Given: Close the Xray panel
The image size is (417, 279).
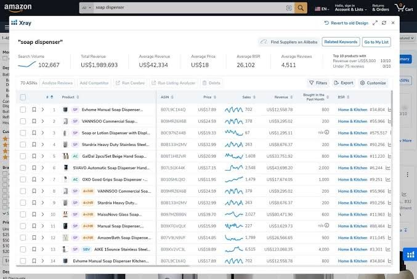Looking at the screenshot, I should (x=393, y=23).
